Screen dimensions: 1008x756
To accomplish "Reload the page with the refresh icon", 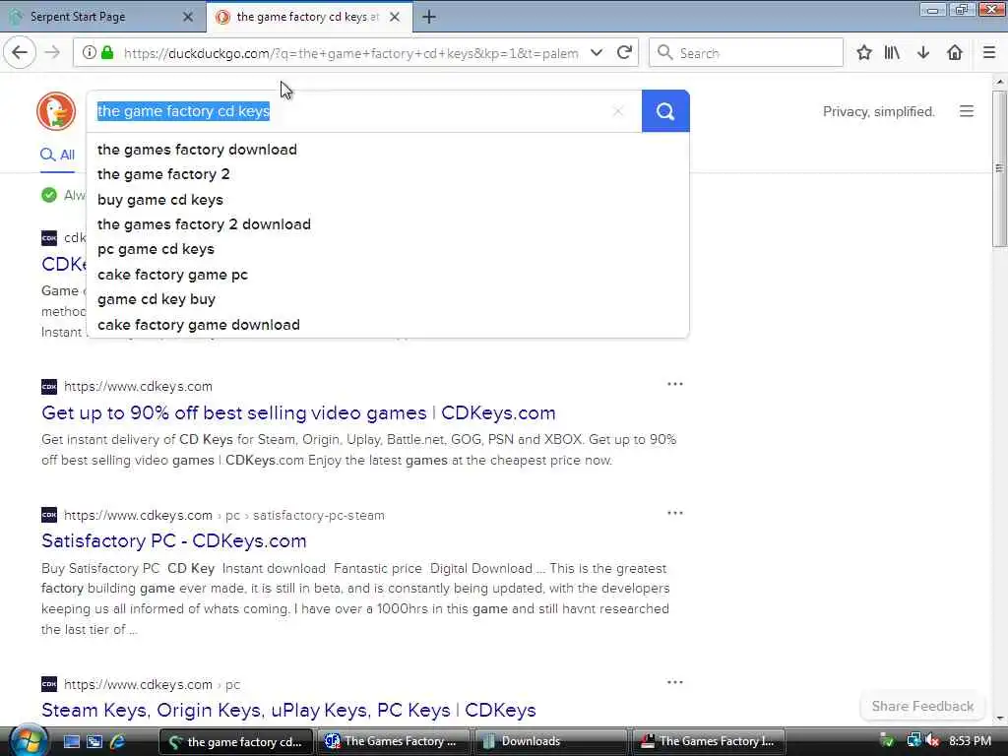I will pos(624,53).
